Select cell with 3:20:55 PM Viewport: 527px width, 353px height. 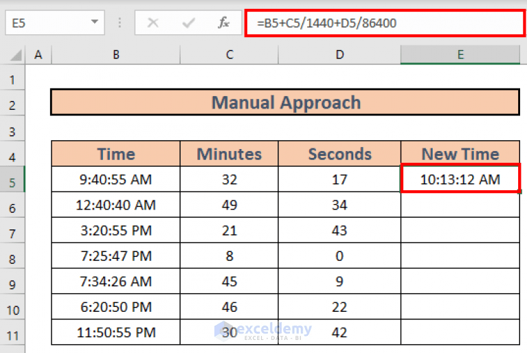coord(116,230)
